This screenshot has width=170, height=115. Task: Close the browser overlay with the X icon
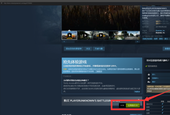tap(2, 3)
